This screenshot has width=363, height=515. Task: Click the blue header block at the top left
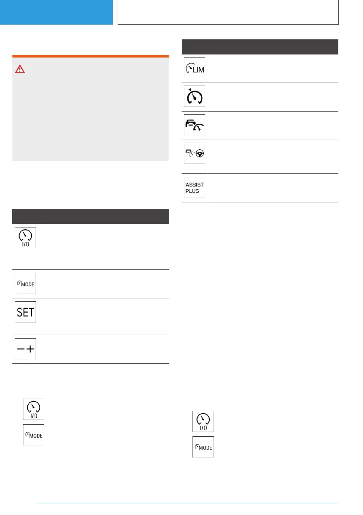pos(56,12)
